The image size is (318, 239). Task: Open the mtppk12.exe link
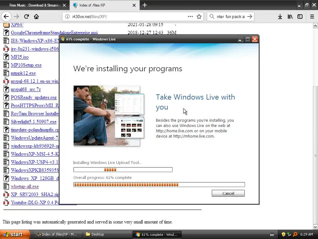(23, 73)
